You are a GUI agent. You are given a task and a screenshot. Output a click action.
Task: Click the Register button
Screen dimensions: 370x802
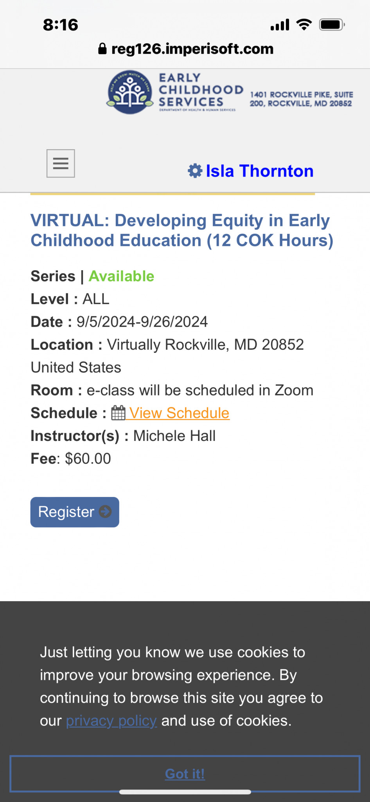click(75, 512)
